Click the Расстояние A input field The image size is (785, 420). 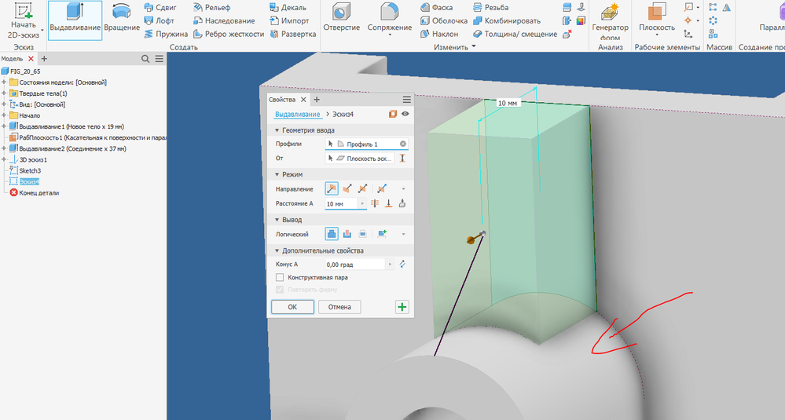[x=342, y=203]
